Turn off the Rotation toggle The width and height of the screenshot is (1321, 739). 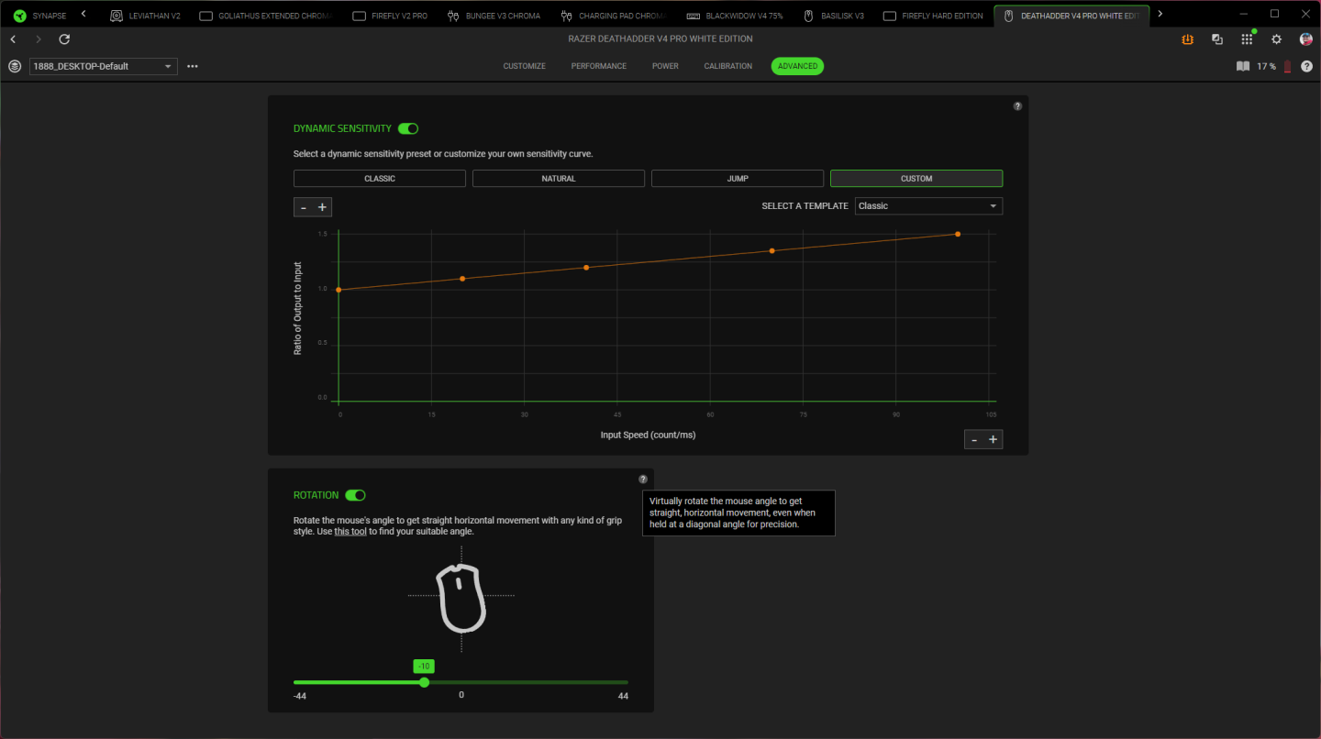click(356, 495)
